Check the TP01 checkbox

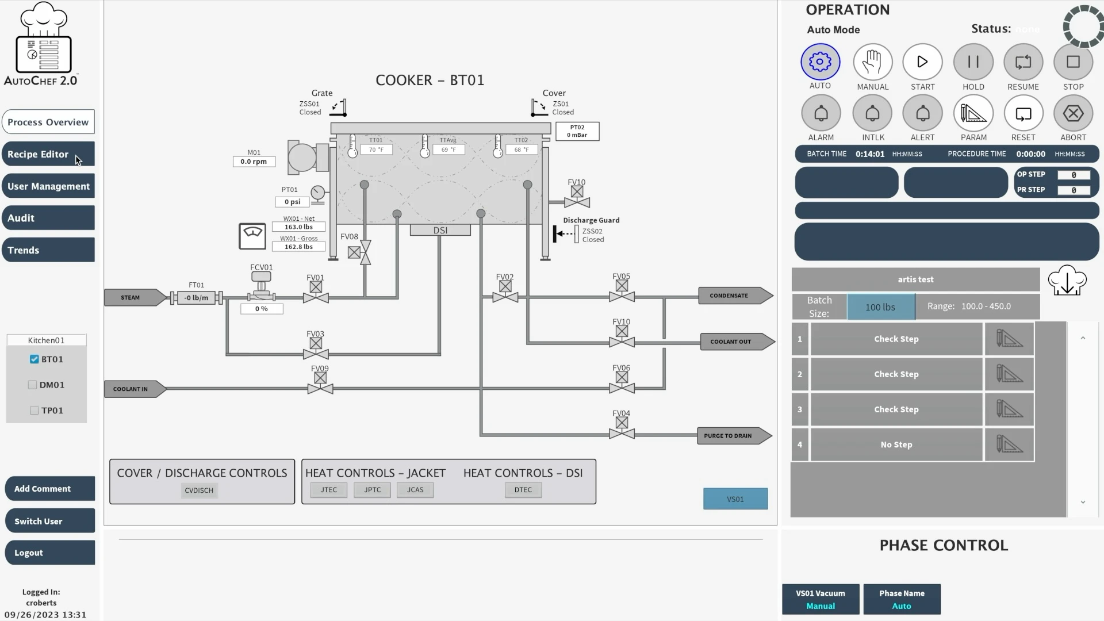[x=34, y=411]
